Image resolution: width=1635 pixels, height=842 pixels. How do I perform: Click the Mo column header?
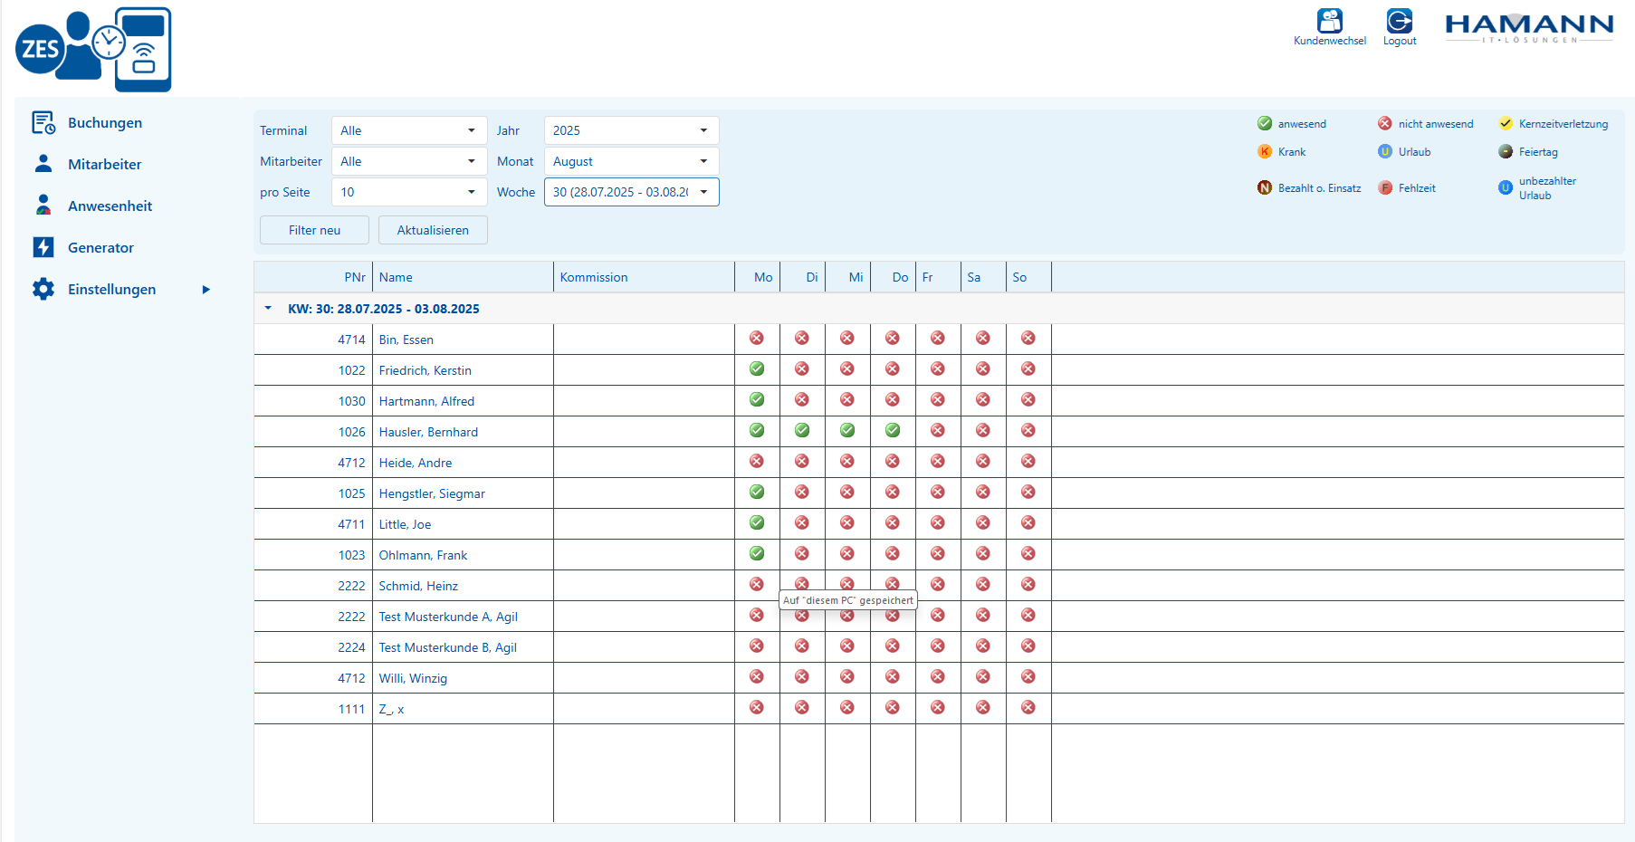[757, 277]
